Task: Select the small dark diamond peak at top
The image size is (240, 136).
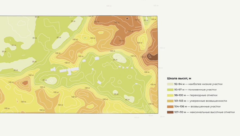Action: [127, 18]
